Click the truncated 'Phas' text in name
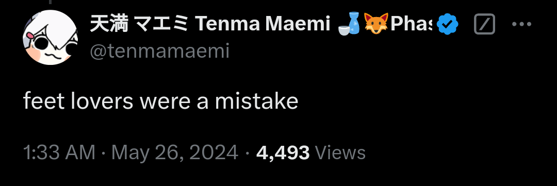Image resolution: width=557 pixels, height=186 pixels. 411,24
